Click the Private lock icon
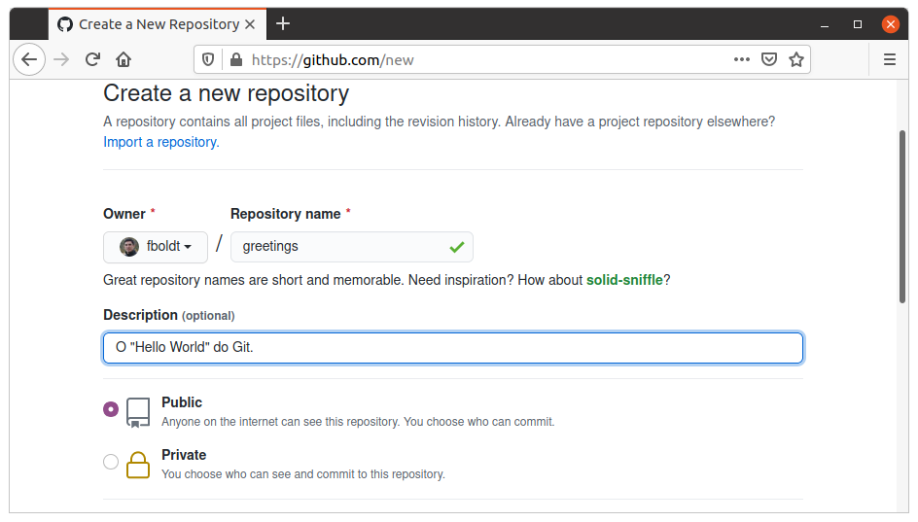The width and height of the screenshot is (918, 522). point(138,466)
